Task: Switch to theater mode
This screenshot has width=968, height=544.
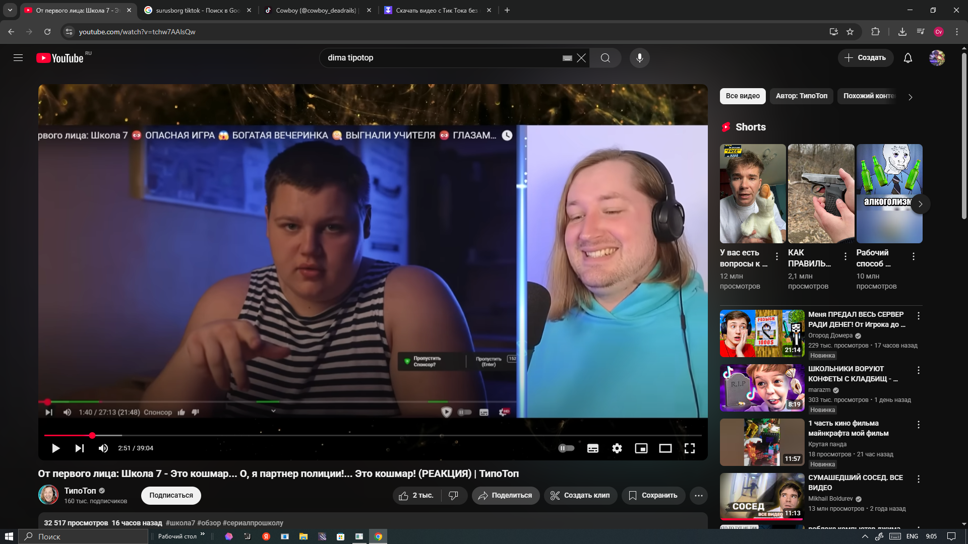Action: (x=665, y=448)
